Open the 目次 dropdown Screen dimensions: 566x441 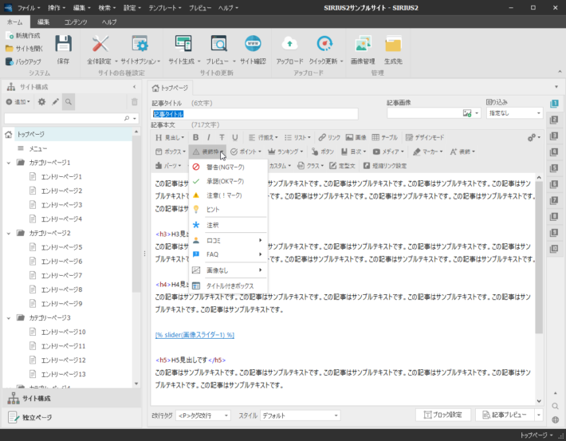[354, 152]
